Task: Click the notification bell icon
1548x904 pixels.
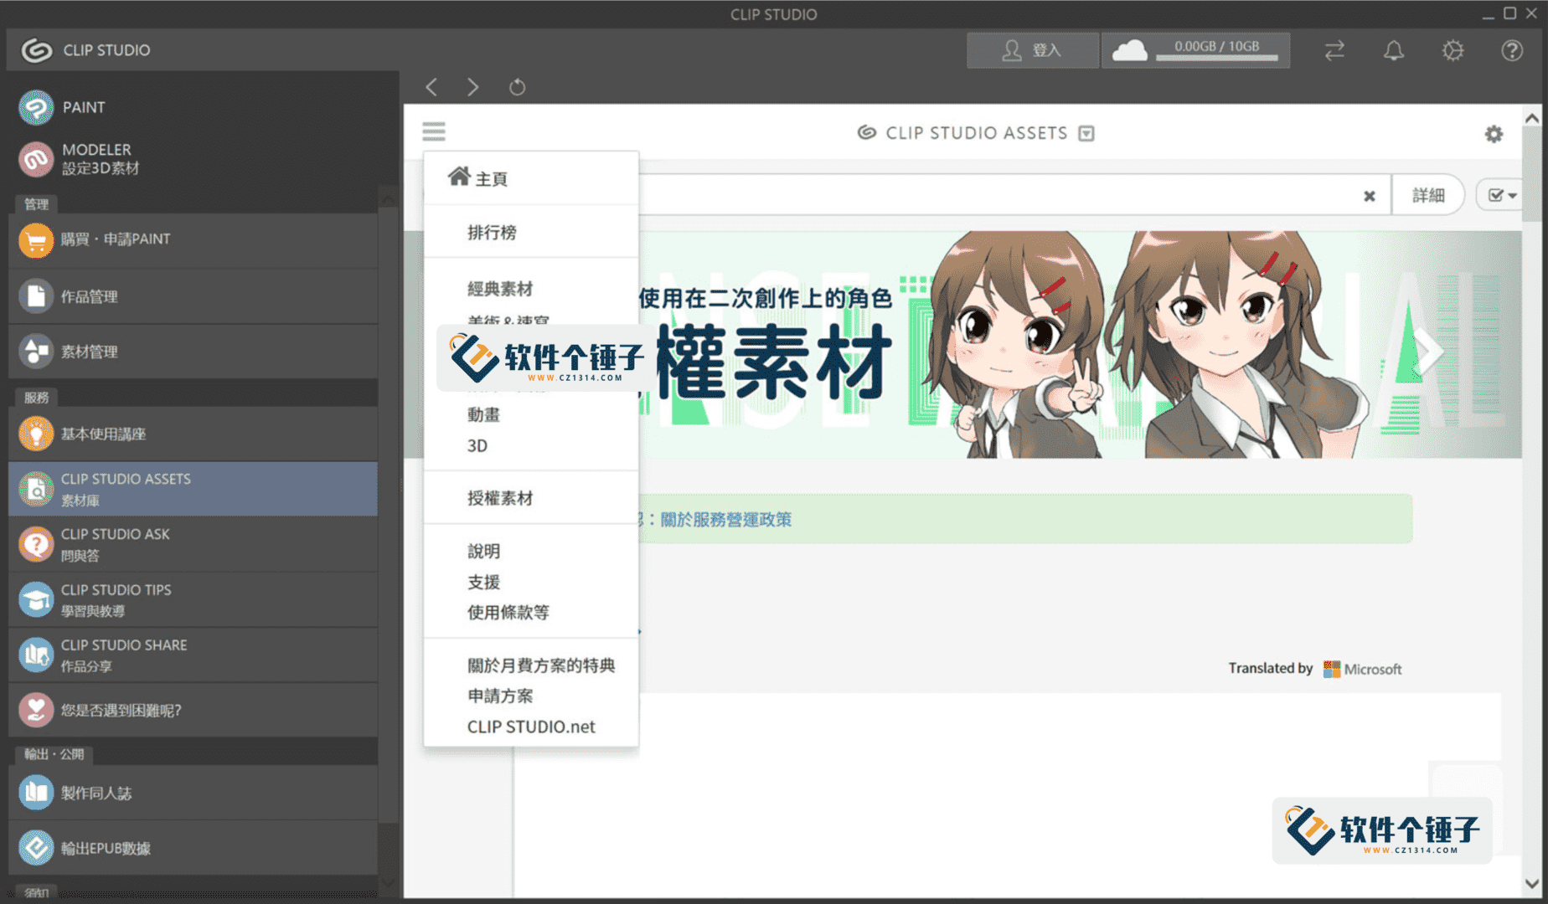Action: 1394,50
